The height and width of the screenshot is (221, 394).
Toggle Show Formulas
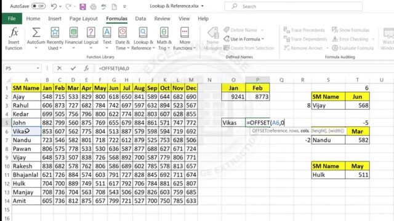(351, 30)
